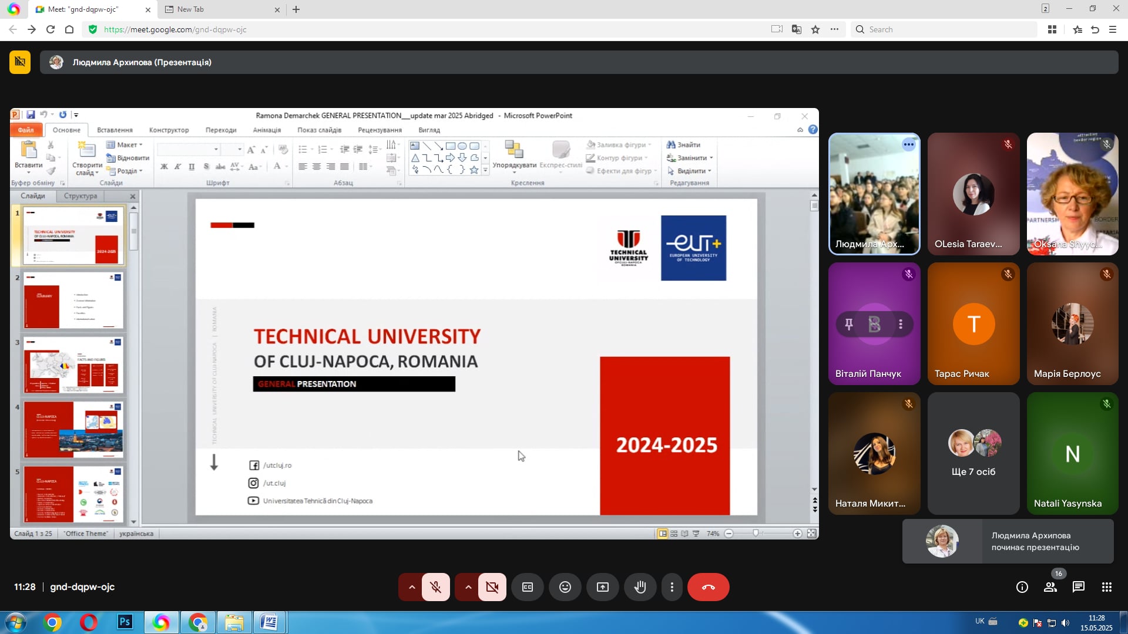This screenshot has height=634, width=1128.
Task: Switch to normal view in status bar
Action: point(663,534)
